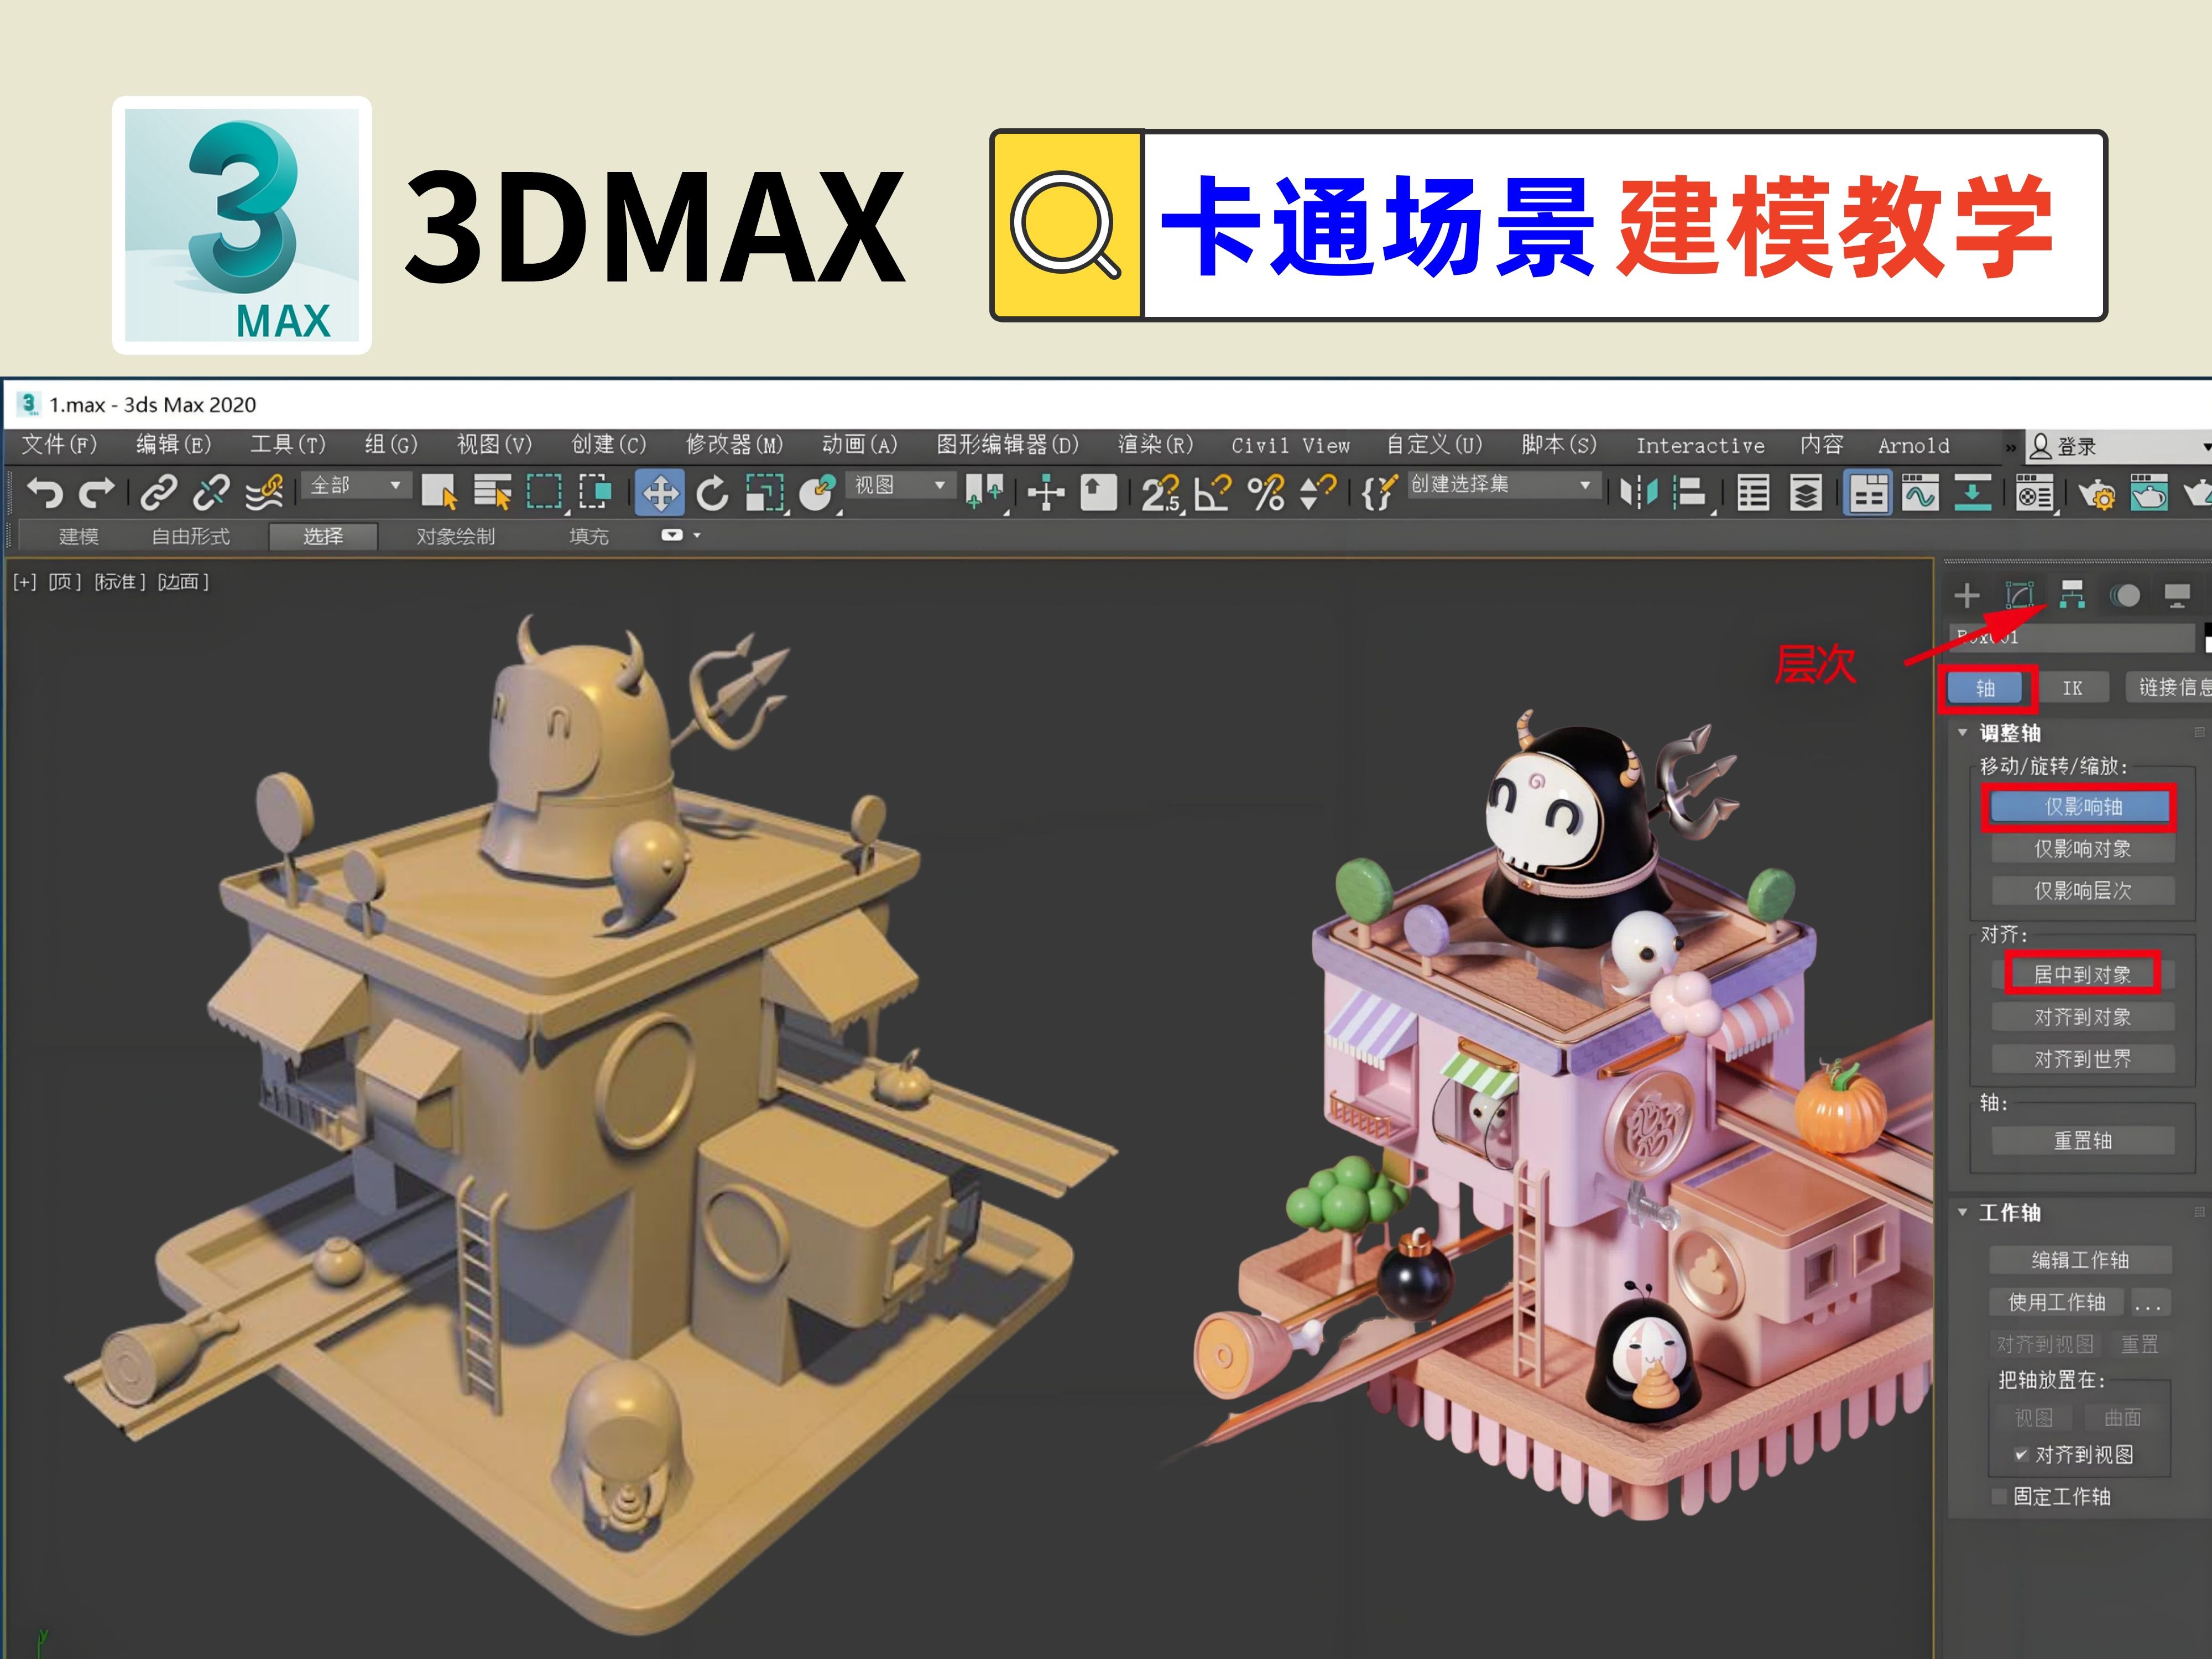Open the viewport 边面 shading menu
The image size is (2212, 1659).
[x=183, y=582]
